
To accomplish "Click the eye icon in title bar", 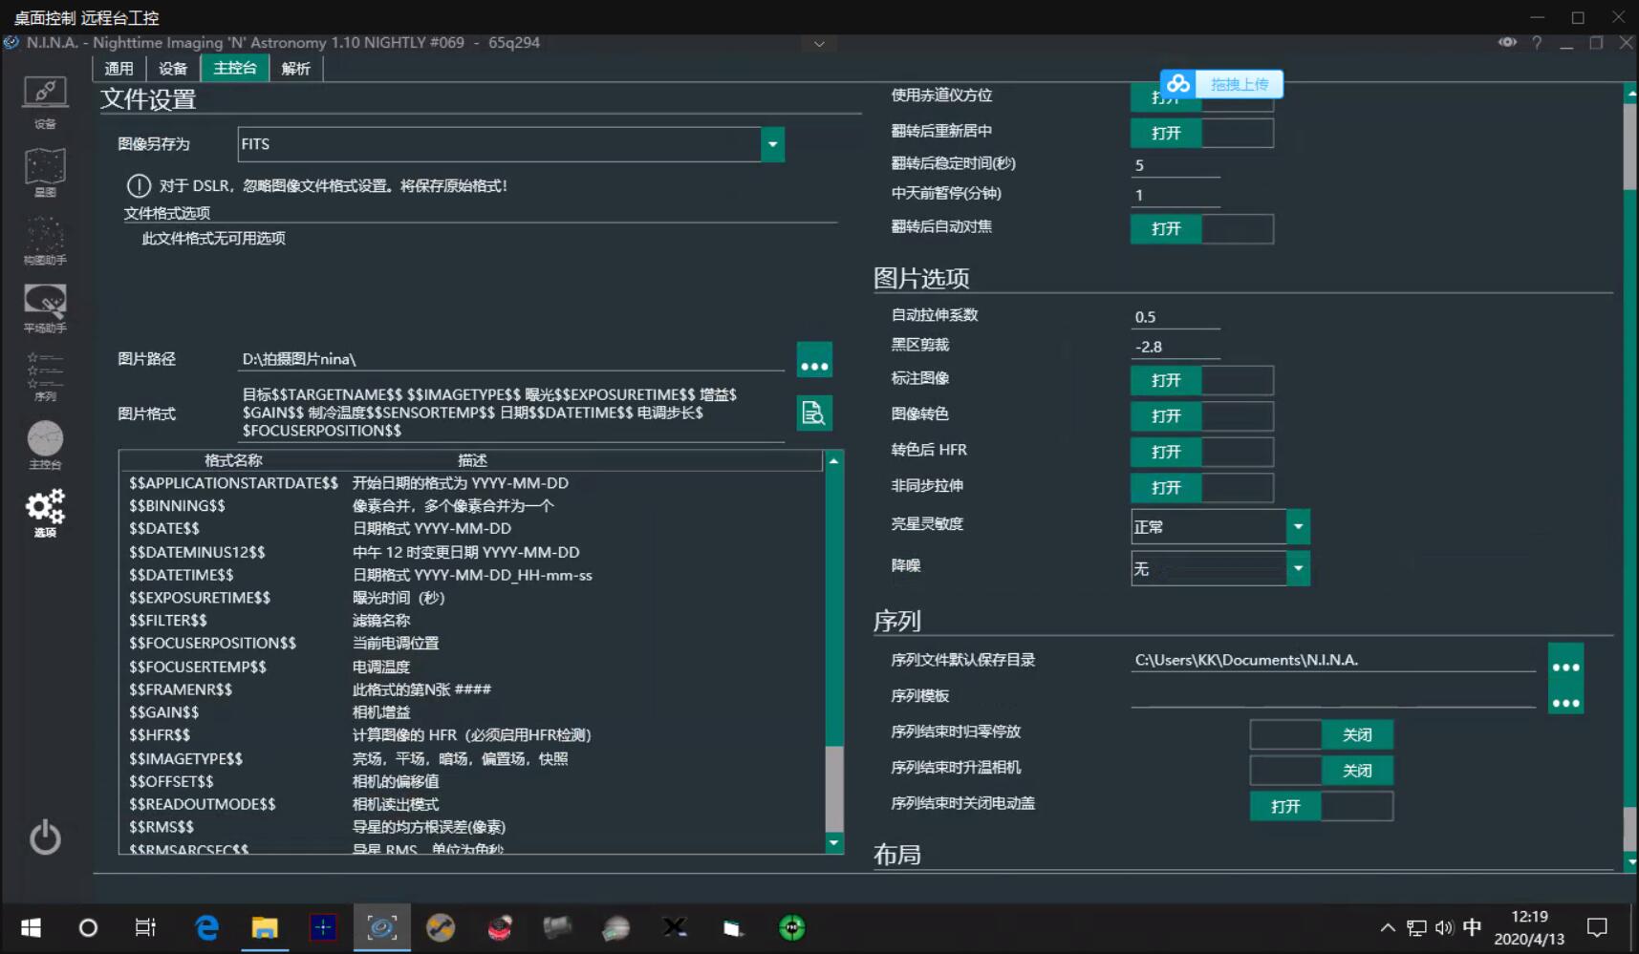I will point(1507,43).
